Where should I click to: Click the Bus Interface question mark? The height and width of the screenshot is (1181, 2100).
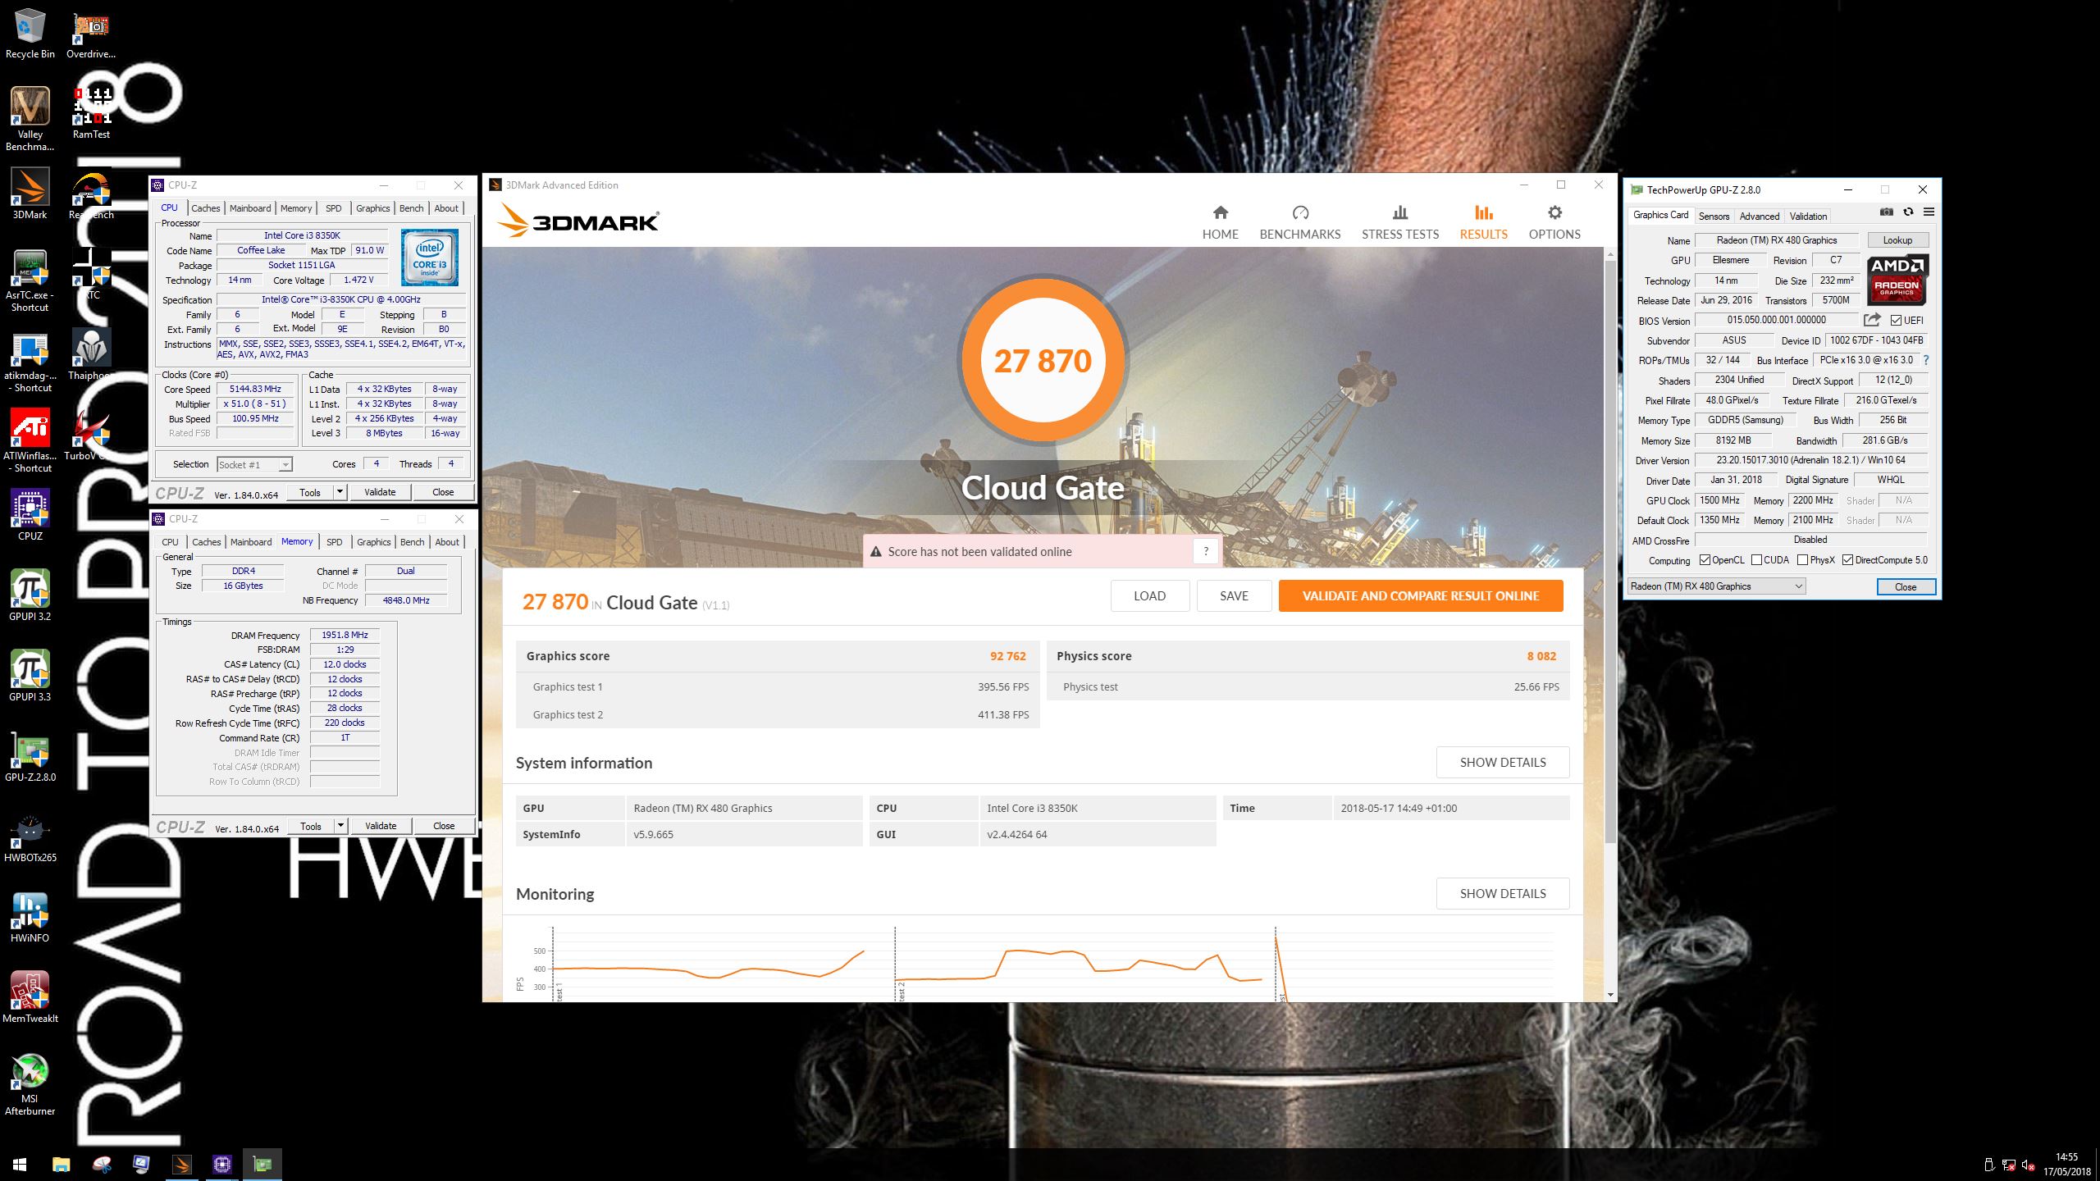click(x=1926, y=360)
